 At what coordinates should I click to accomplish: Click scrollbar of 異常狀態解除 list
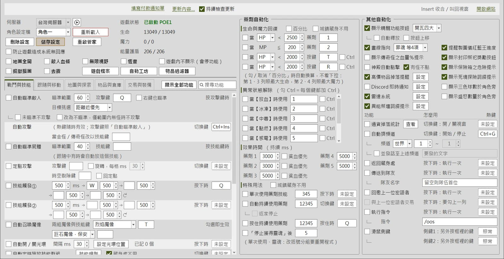339,118
